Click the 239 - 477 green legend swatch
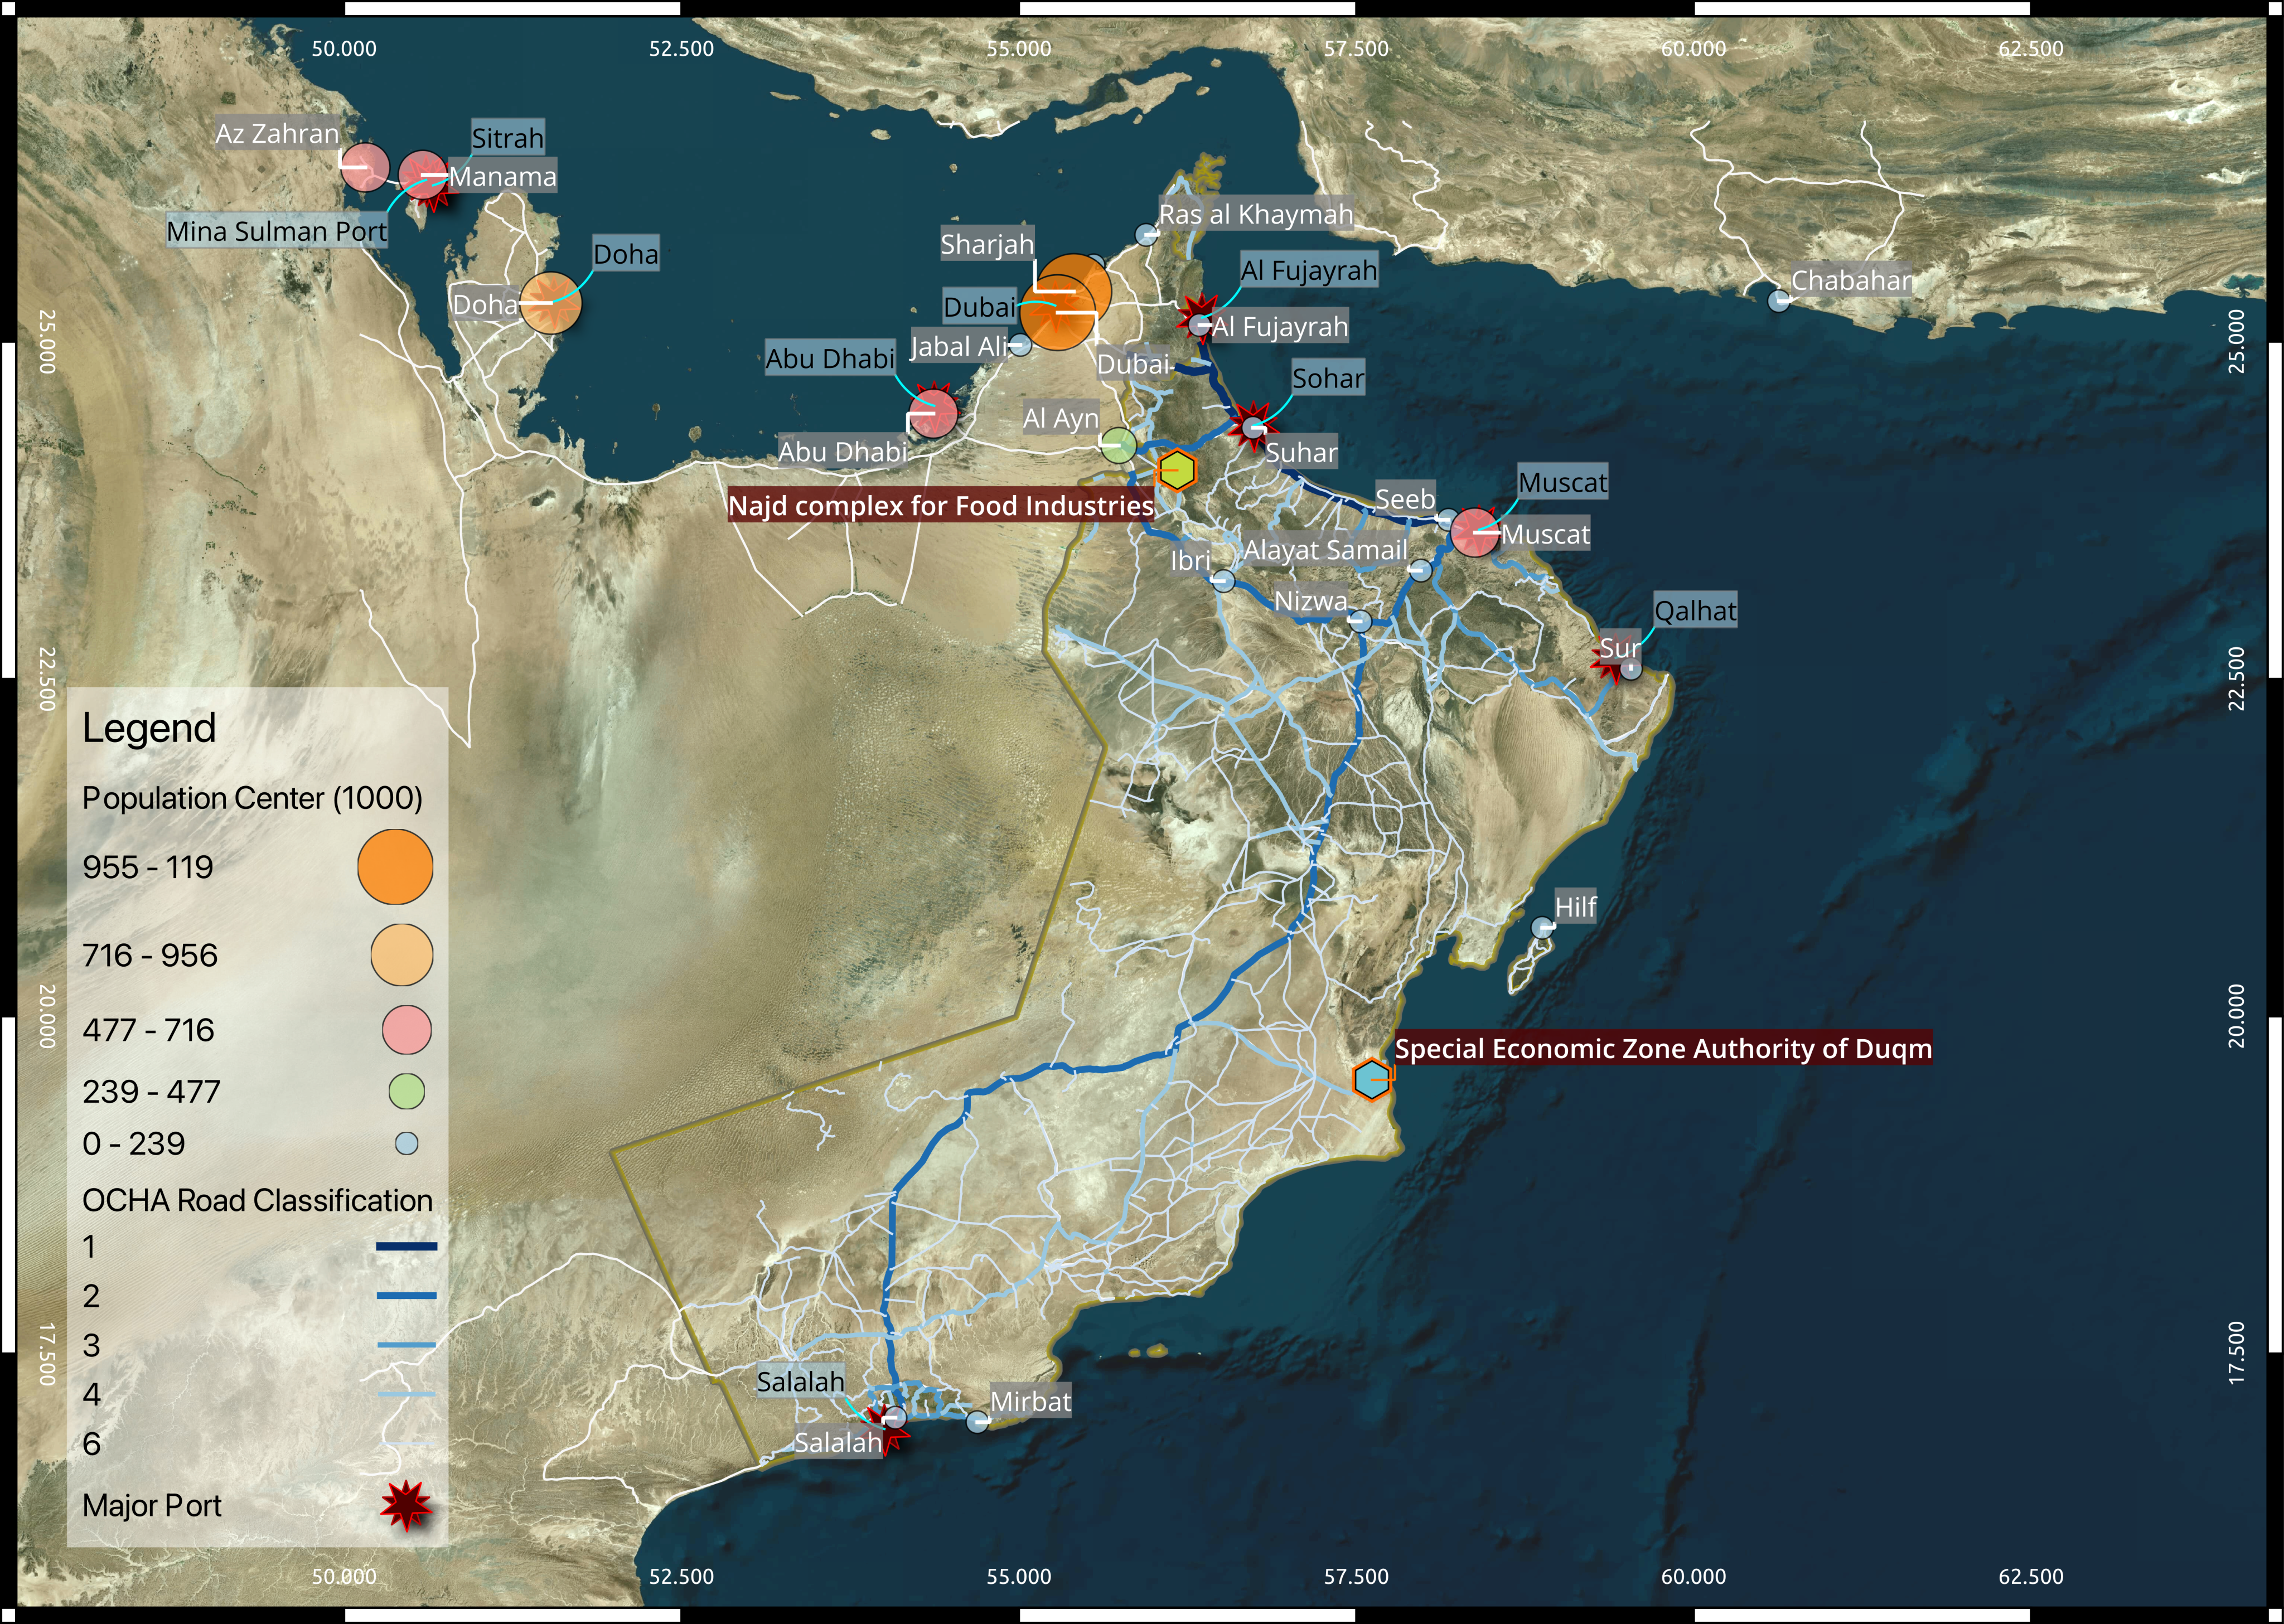Screen dimensions: 2284x1624 pyautogui.click(x=406, y=1091)
